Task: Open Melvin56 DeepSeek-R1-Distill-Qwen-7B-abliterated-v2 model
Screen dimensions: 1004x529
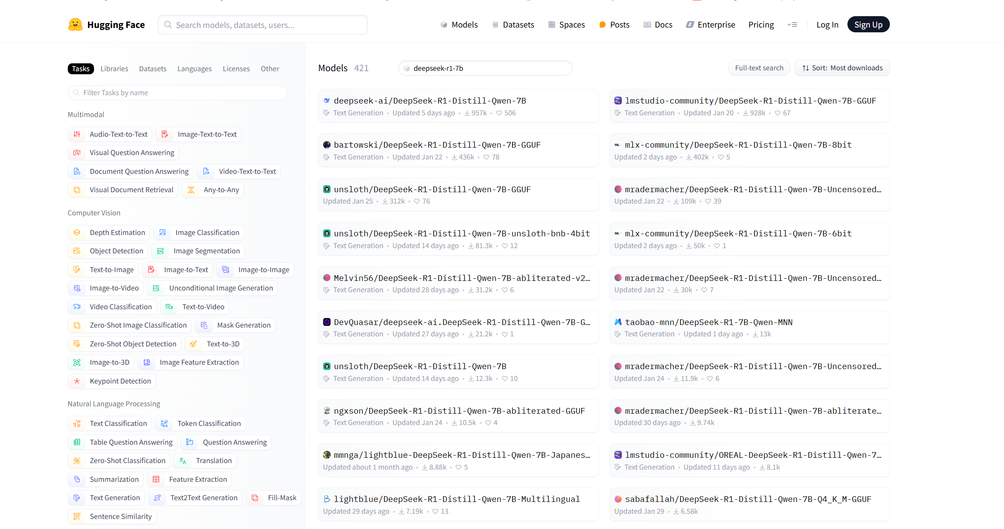Action: point(458,284)
